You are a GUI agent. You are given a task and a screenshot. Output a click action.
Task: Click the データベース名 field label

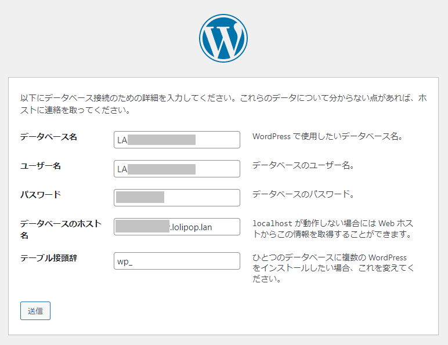pyautogui.click(x=49, y=137)
